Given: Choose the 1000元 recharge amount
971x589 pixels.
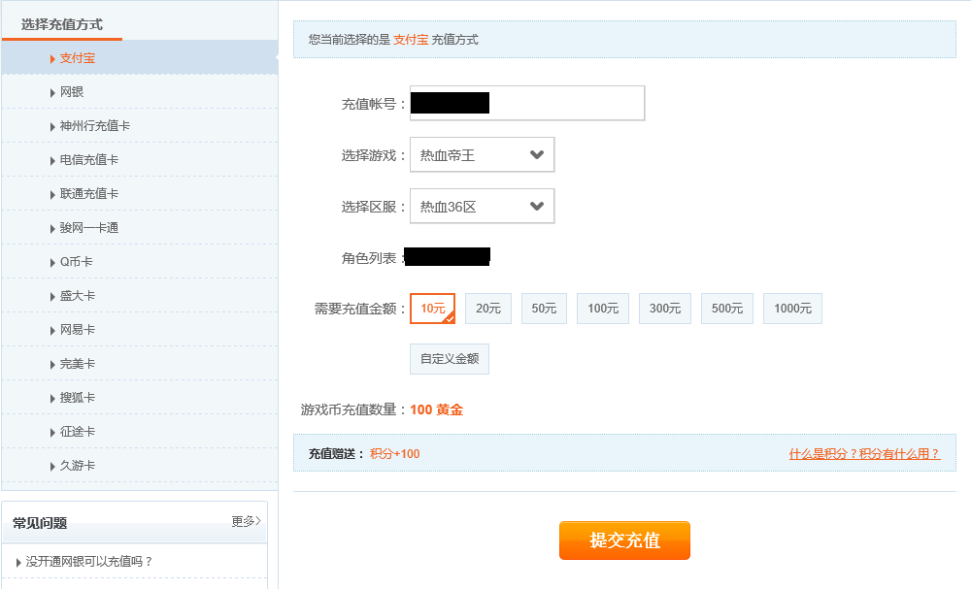Looking at the screenshot, I should pos(792,309).
